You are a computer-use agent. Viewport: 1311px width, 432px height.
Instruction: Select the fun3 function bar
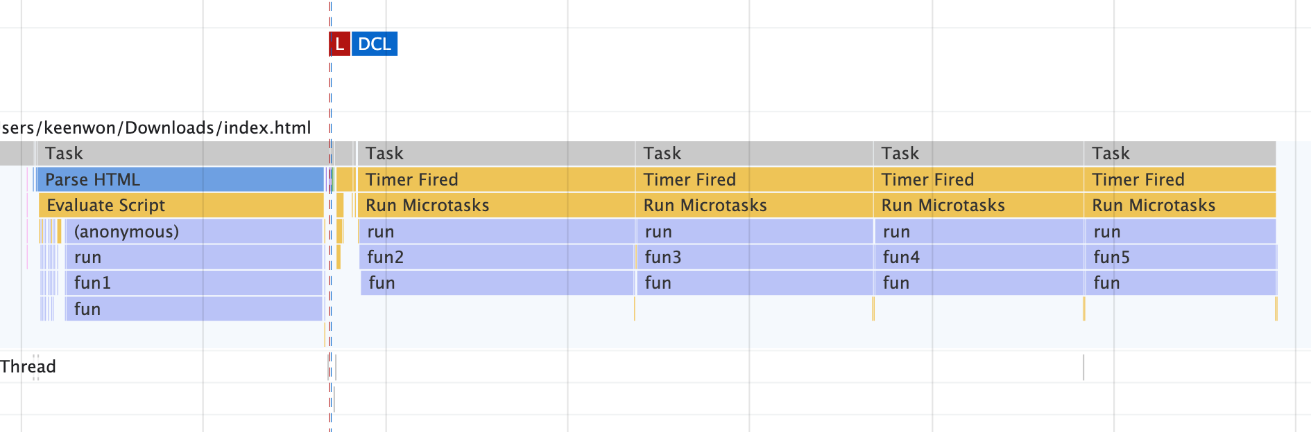coord(754,258)
